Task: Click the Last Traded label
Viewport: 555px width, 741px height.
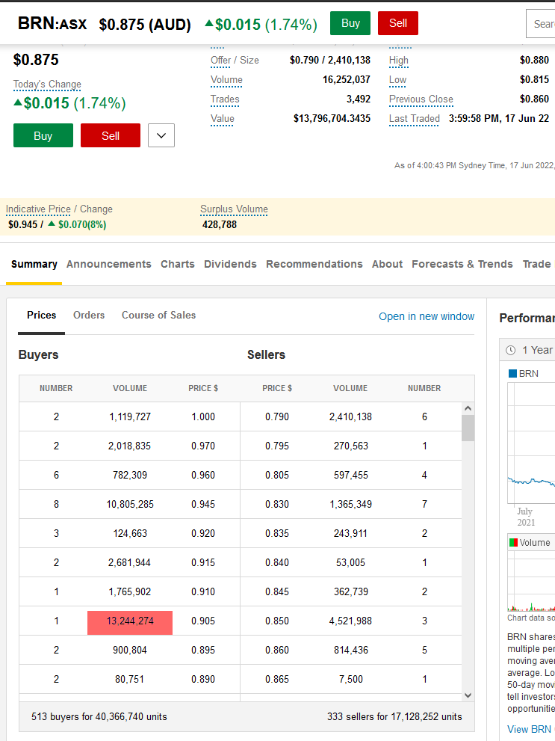Action: pyautogui.click(x=415, y=119)
